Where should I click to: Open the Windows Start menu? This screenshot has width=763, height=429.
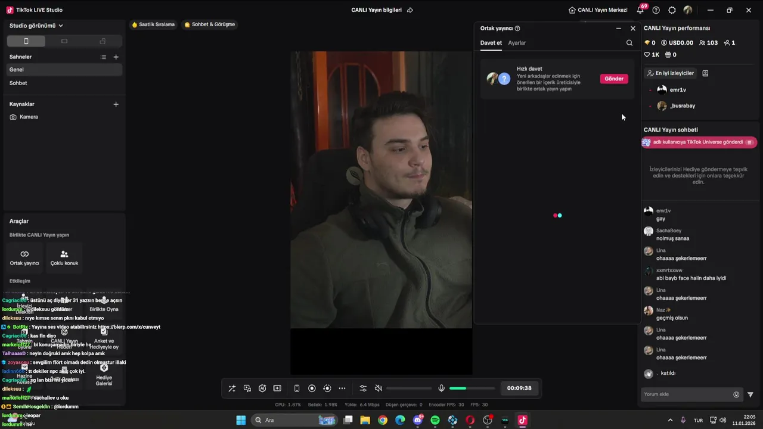tap(241, 420)
